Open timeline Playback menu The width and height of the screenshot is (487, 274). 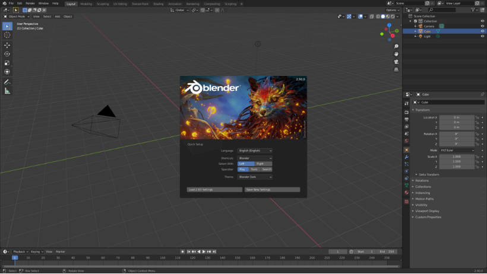click(20, 251)
